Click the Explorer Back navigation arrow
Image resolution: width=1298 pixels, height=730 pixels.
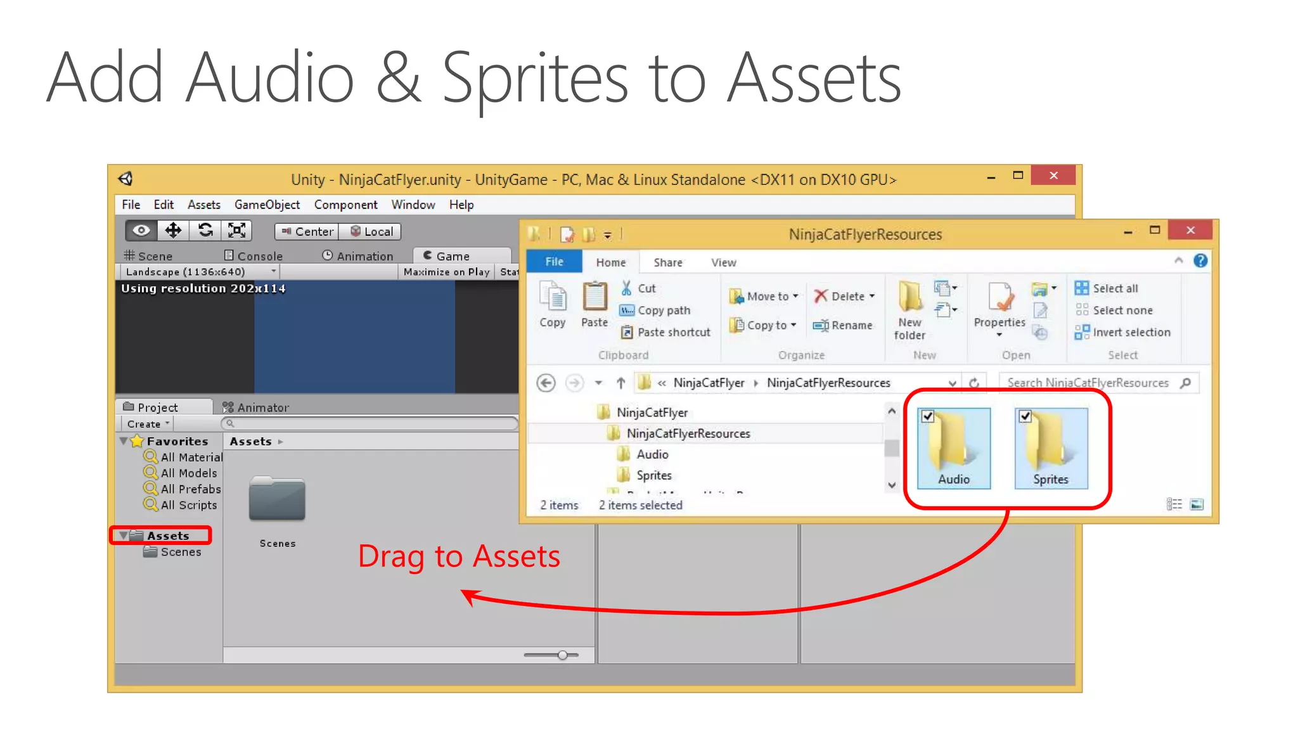click(x=546, y=383)
